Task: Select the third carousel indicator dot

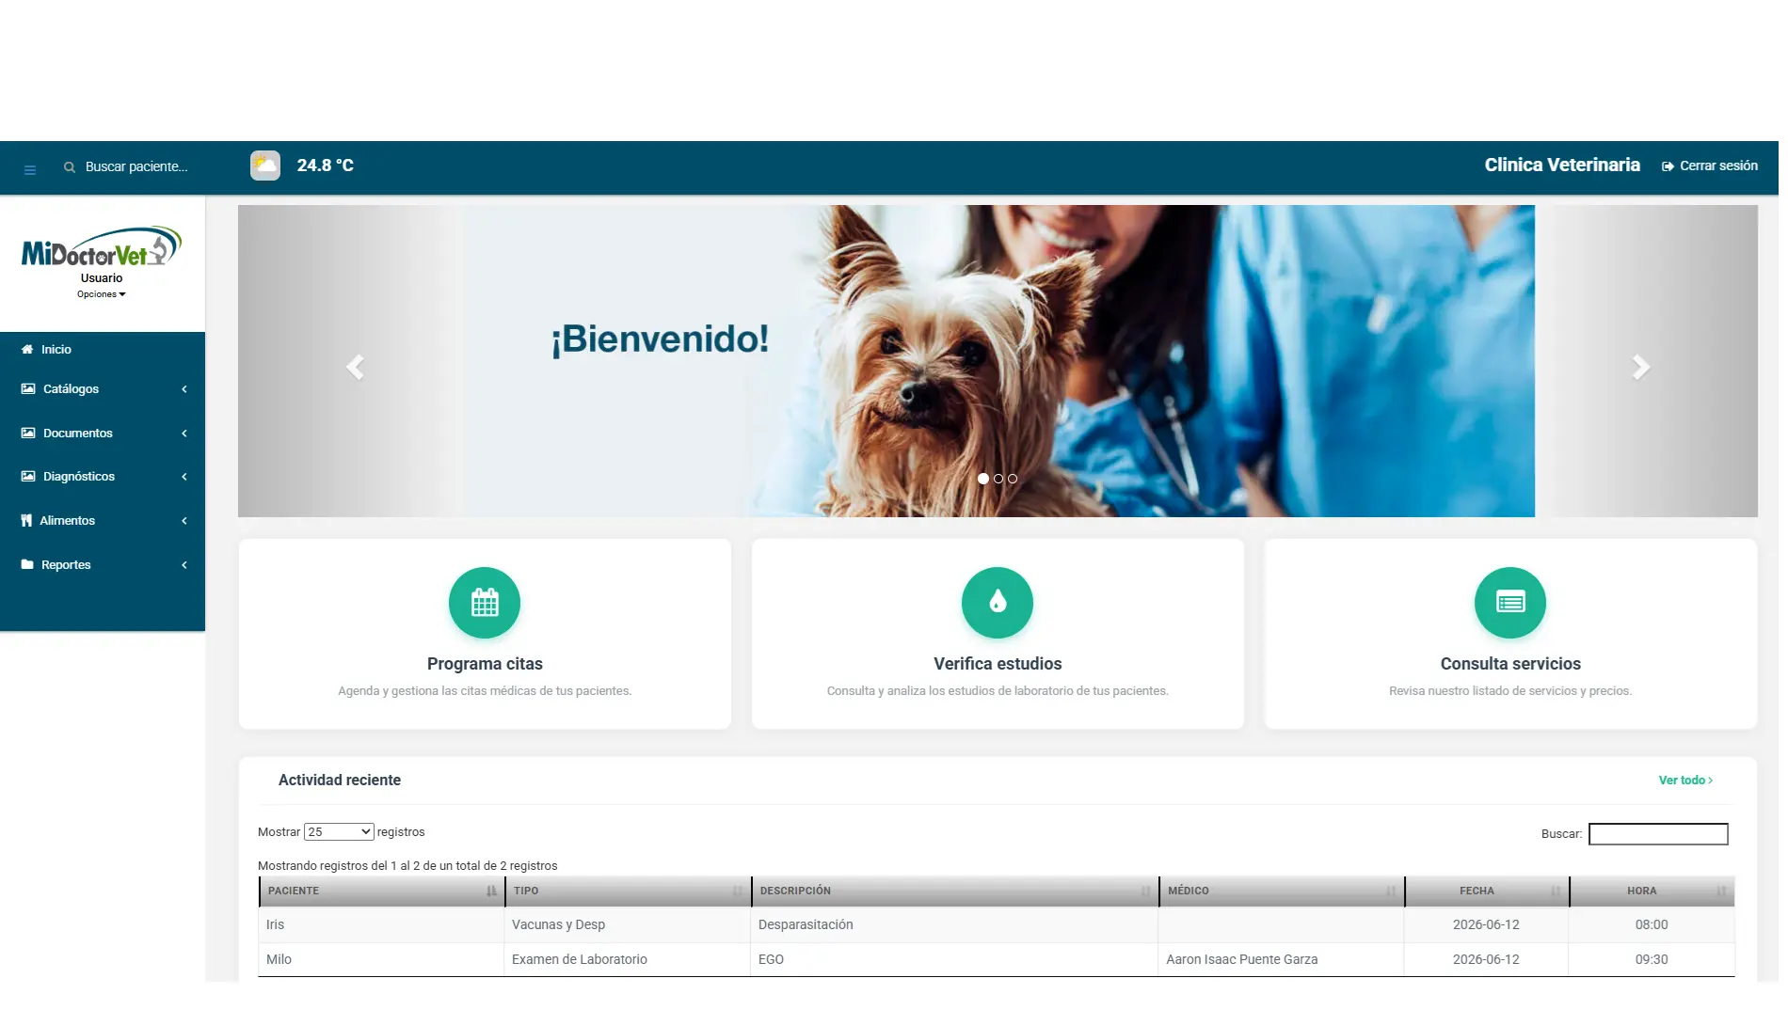Action: 1013,479
